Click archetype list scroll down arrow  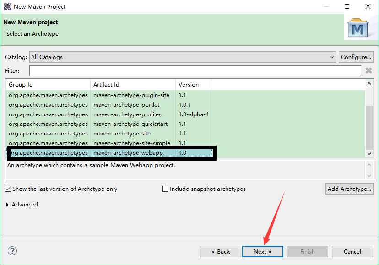point(369,153)
